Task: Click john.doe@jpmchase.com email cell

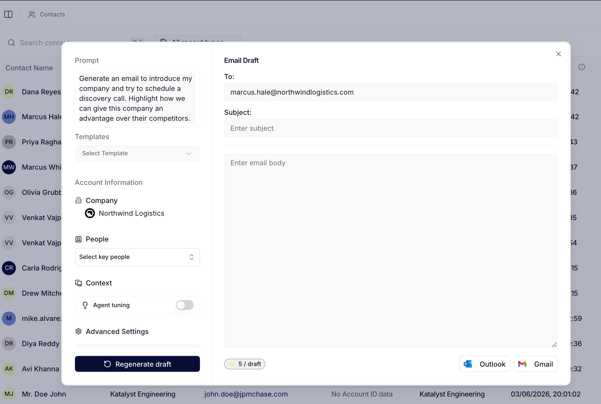Action: pos(246,394)
